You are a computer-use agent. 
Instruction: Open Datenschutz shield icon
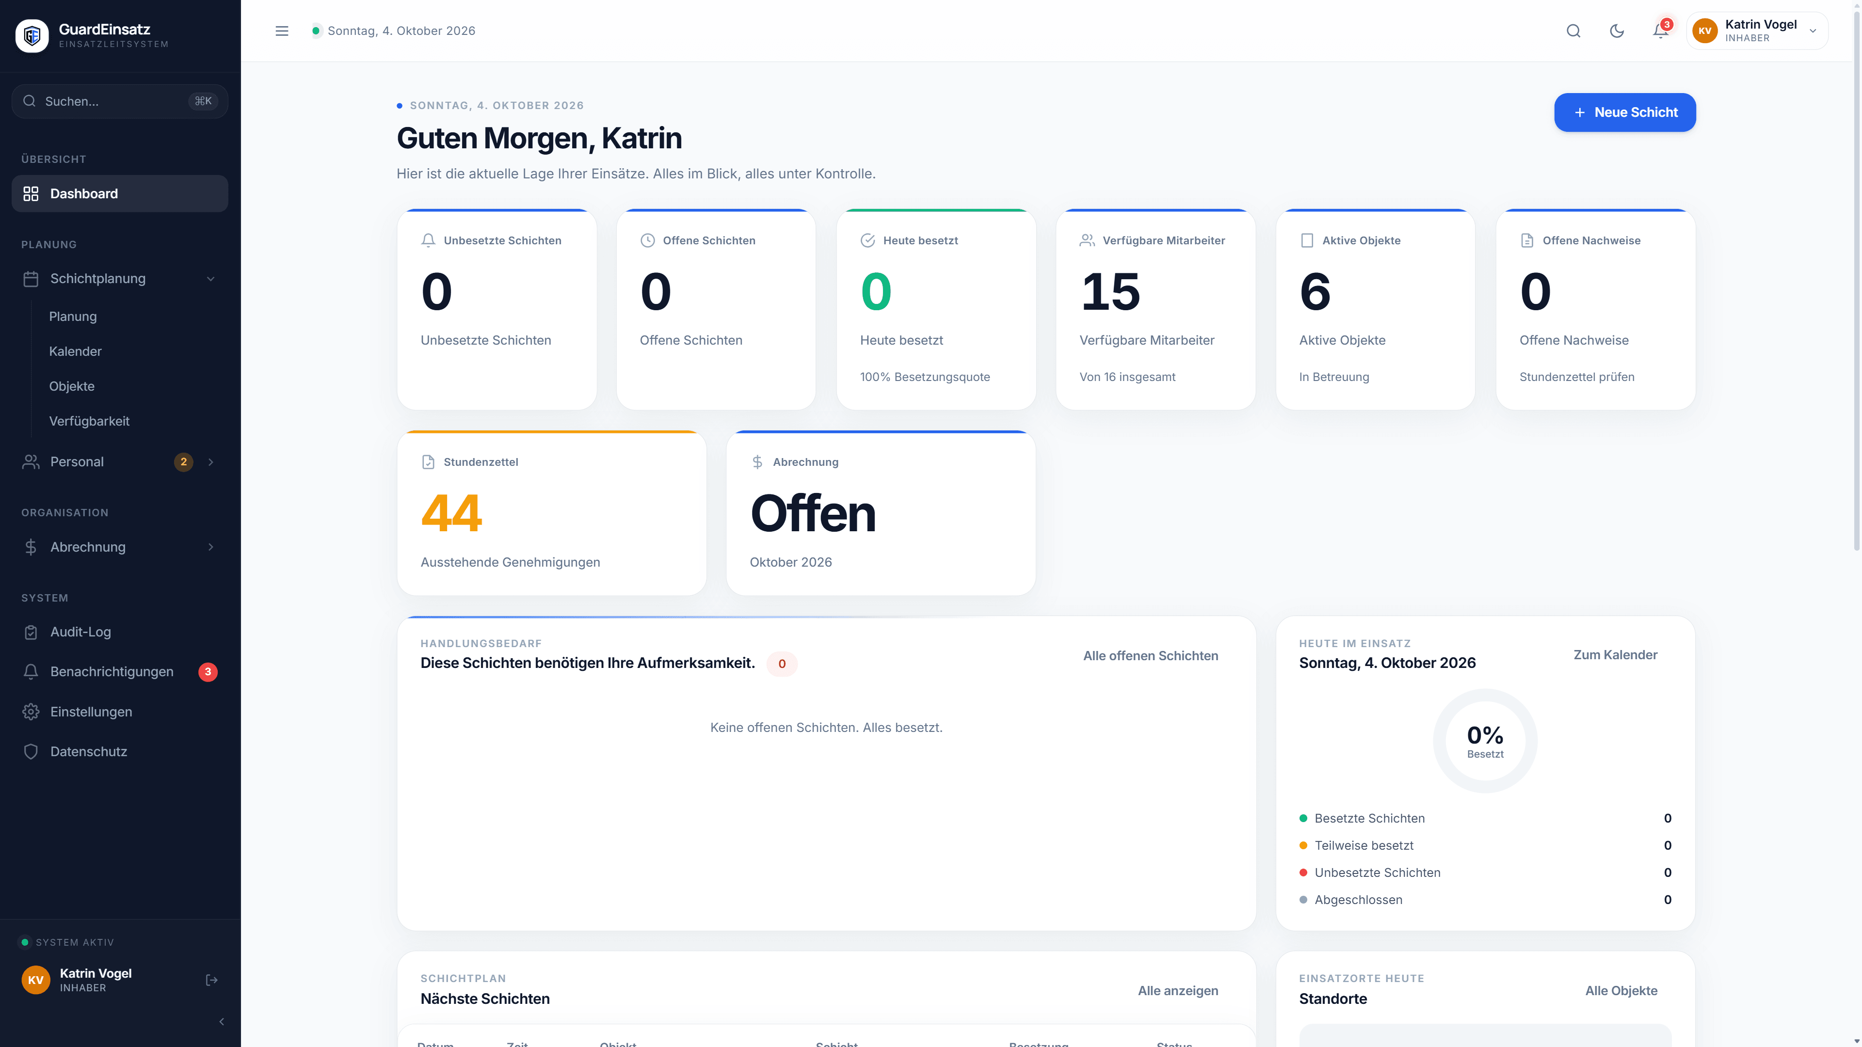click(31, 751)
